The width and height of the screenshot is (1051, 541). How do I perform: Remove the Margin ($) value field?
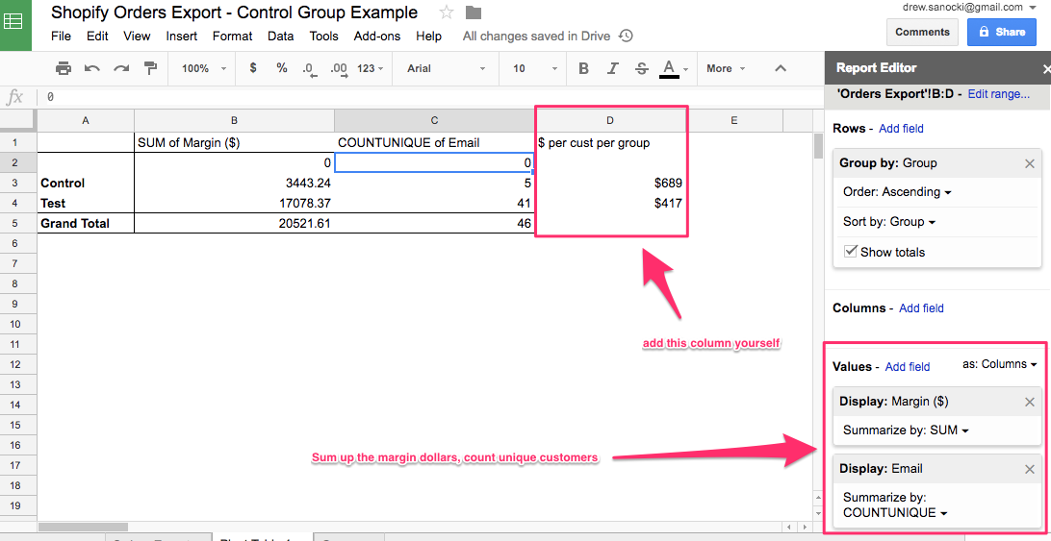[x=1030, y=402]
